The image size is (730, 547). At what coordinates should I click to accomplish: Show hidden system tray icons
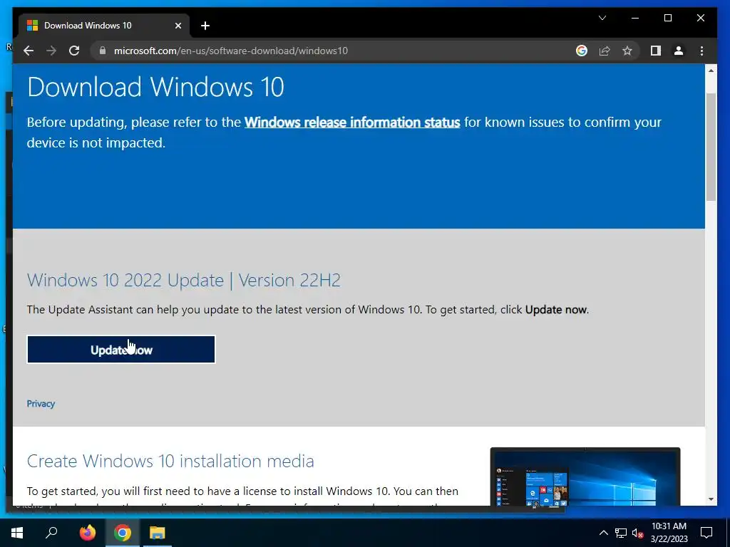[x=603, y=533]
